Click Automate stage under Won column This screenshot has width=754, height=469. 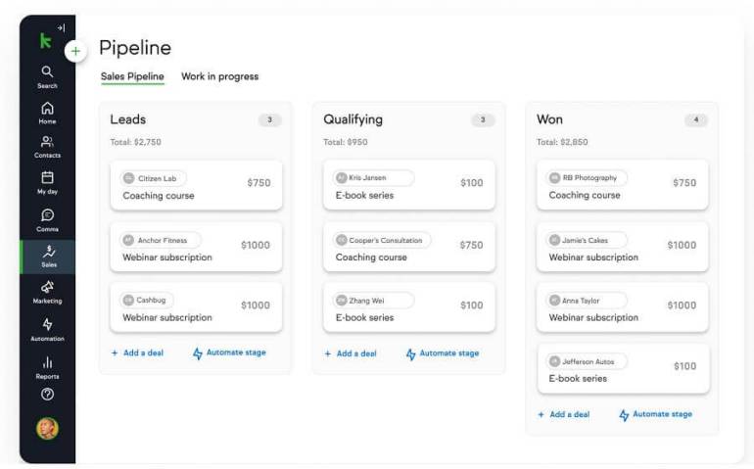pyautogui.click(x=655, y=414)
